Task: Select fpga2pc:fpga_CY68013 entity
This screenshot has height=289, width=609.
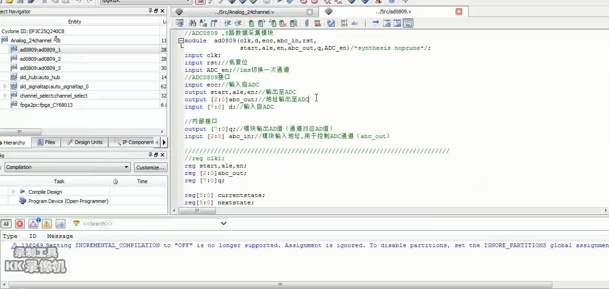Action: point(46,105)
